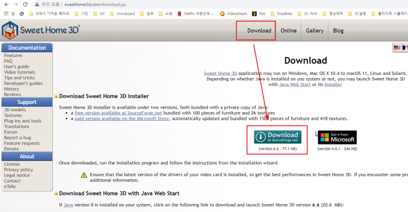
Task: Open the IoT bookmark folder
Action: click(x=99, y=14)
